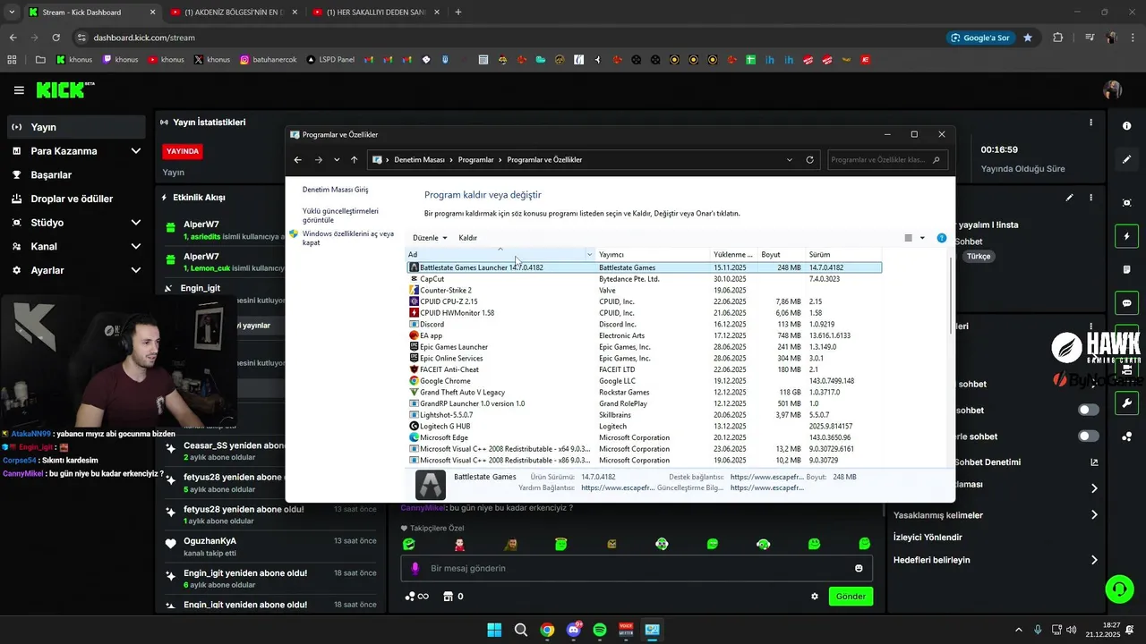Expand Yasaklanmış kelimeler arrow
This screenshot has height=644, width=1146.
(1094, 515)
